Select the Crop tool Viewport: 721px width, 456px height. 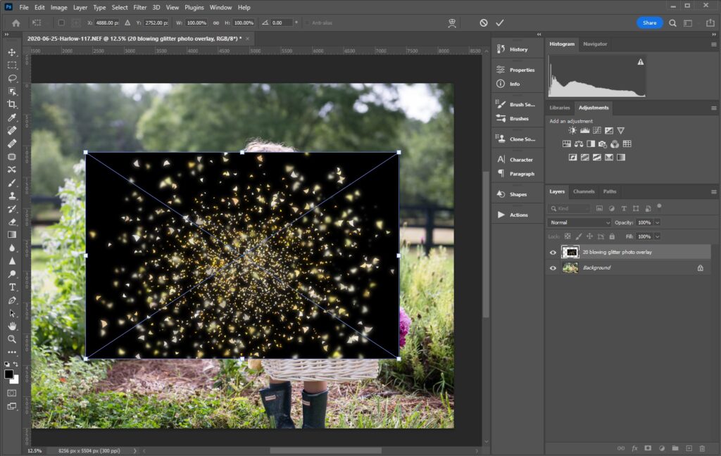[x=12, y=104]
